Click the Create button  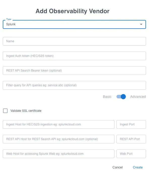138,167
